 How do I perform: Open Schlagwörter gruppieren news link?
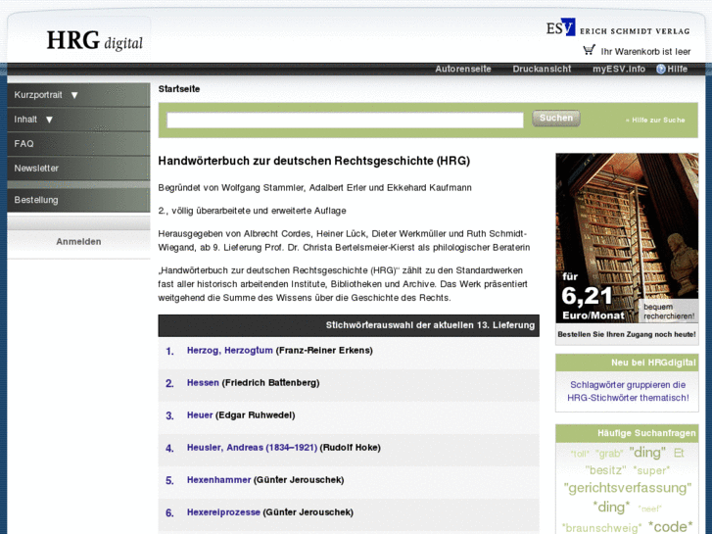[628, 391]
